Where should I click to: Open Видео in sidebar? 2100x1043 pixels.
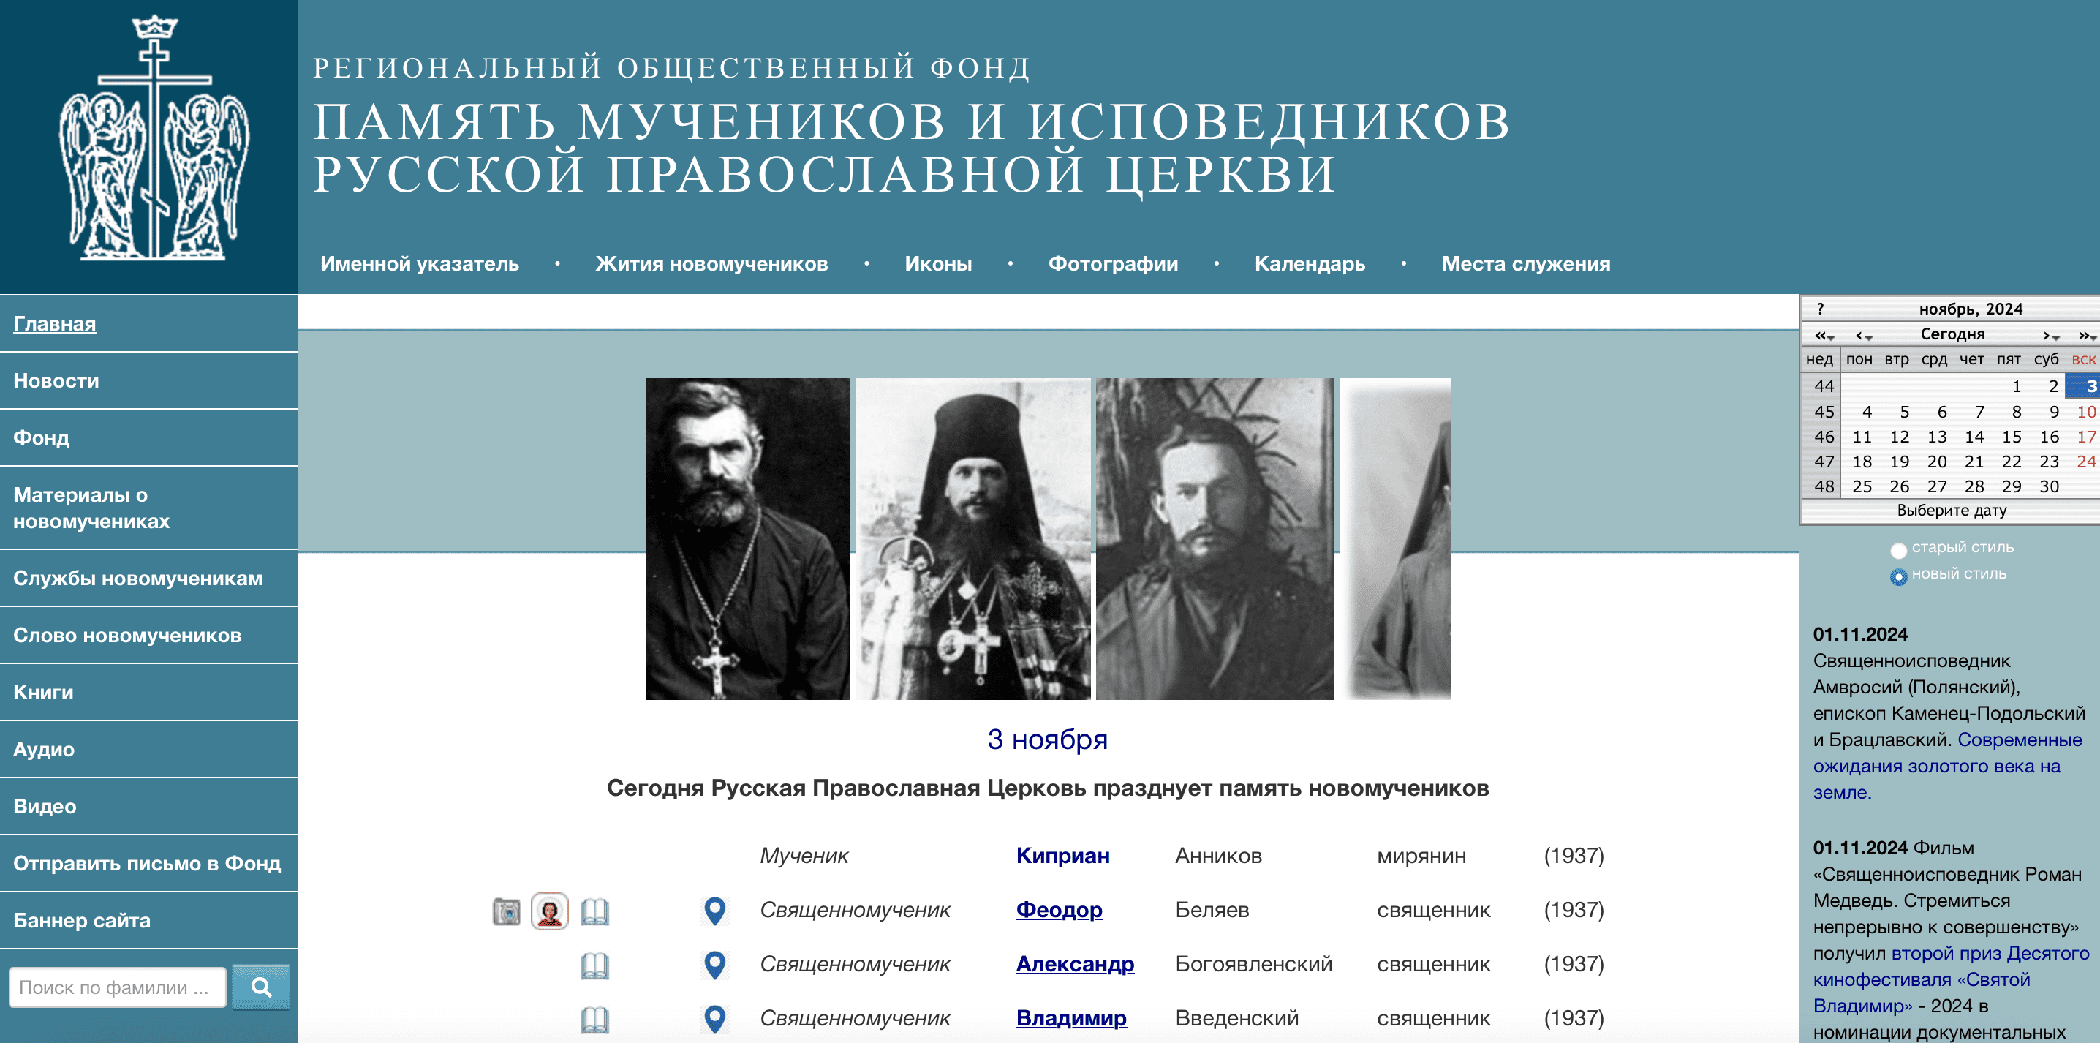[x=149, y=807]
